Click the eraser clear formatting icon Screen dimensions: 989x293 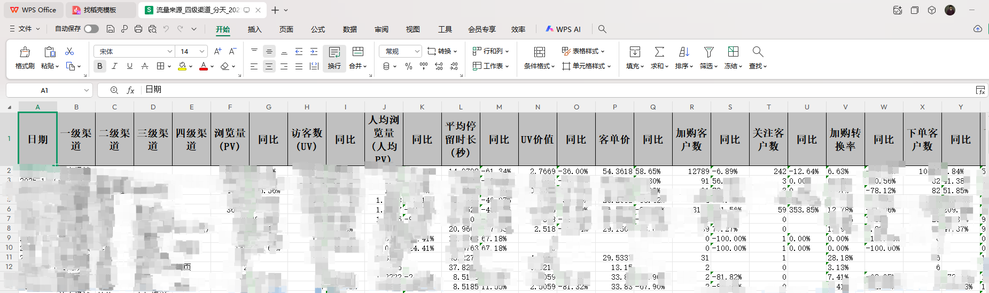[x=224, y=66]
